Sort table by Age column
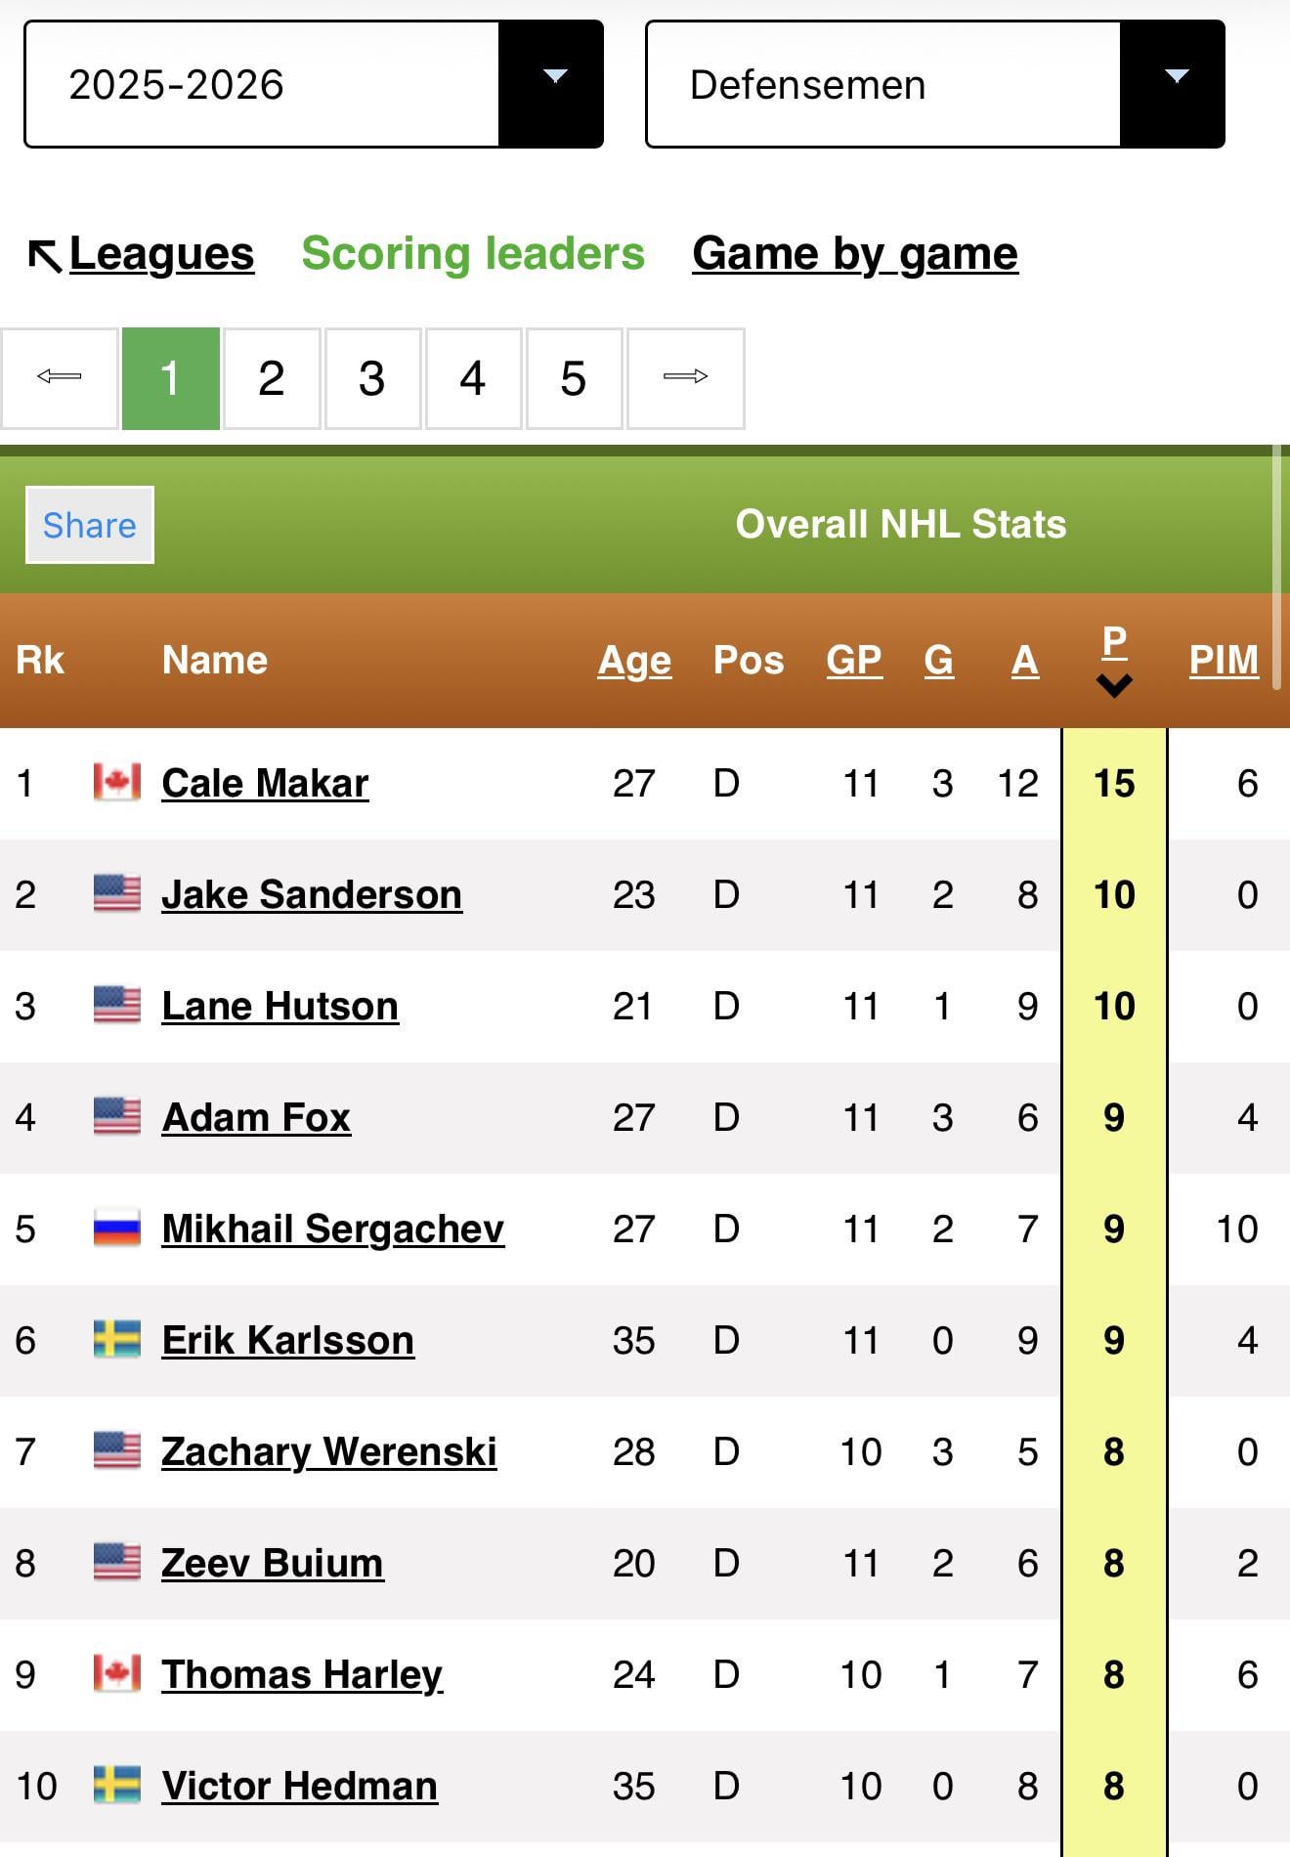This screenshot has width=1290, height=1857. pos(634,661)
